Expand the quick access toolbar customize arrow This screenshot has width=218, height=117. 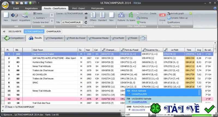[x=38, y=3]
